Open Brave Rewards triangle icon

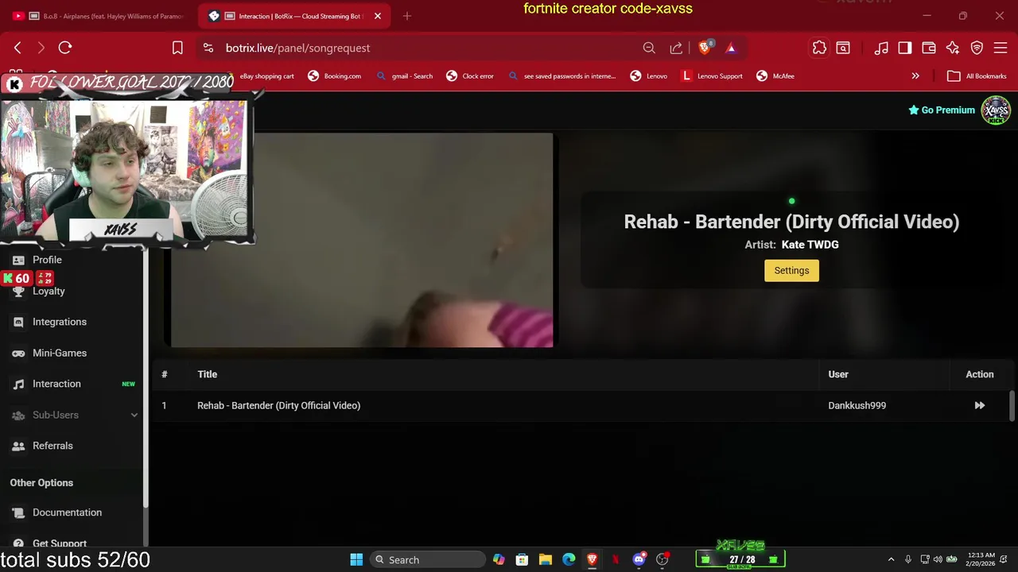click(731, 48)
